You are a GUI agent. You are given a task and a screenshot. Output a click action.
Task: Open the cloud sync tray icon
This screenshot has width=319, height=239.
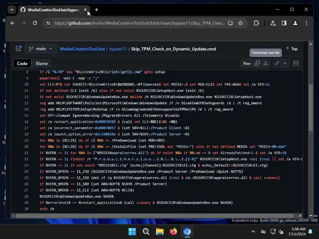(x=263, y=232)
